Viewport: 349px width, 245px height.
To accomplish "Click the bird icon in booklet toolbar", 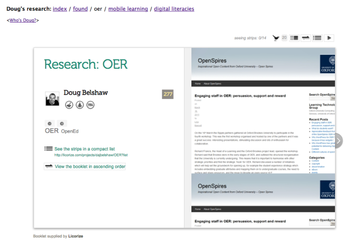I will pyautogui.click(x=276, y=38).
